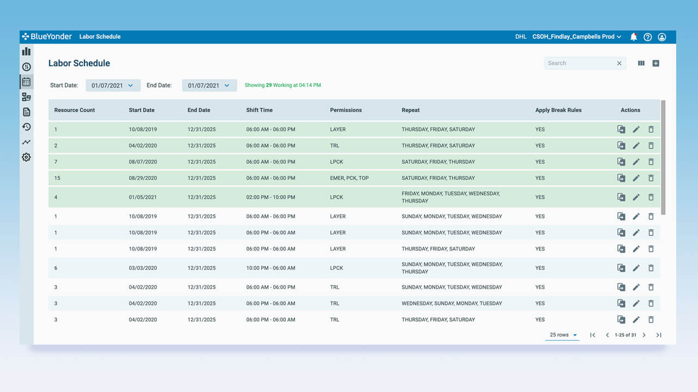Delete the 02:00 PM - 10:00 PM shift row
Screen dimensions: 698x392
(651, 197)
